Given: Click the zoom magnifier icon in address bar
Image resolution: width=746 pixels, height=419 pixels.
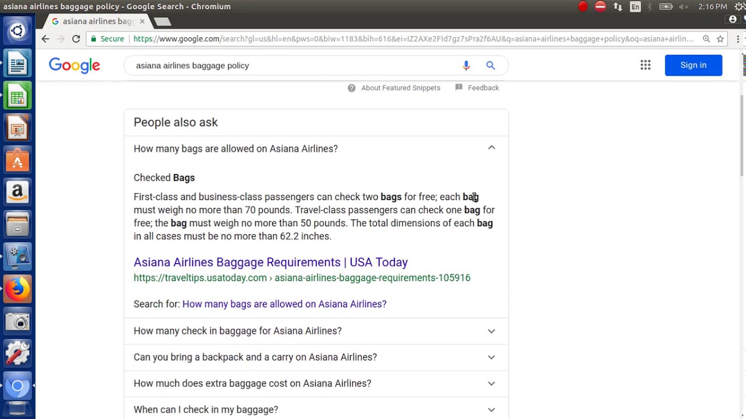Looking at the screenshot, I should pos(706,39).
